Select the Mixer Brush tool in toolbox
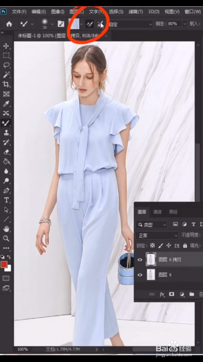 coord(6,123)
